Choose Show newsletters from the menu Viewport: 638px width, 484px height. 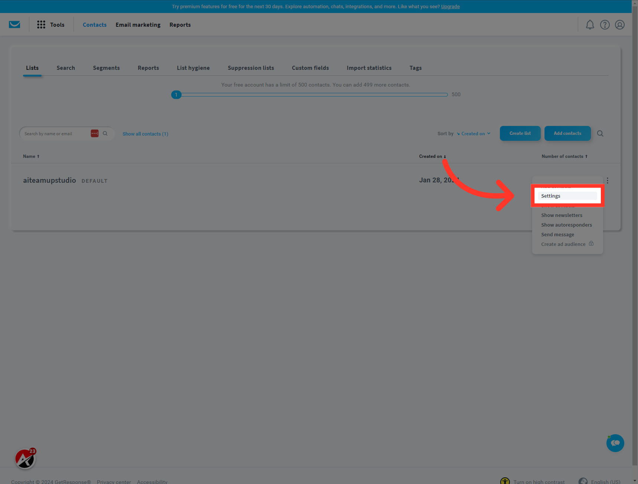pyautogui.click(x=561, y=215)
